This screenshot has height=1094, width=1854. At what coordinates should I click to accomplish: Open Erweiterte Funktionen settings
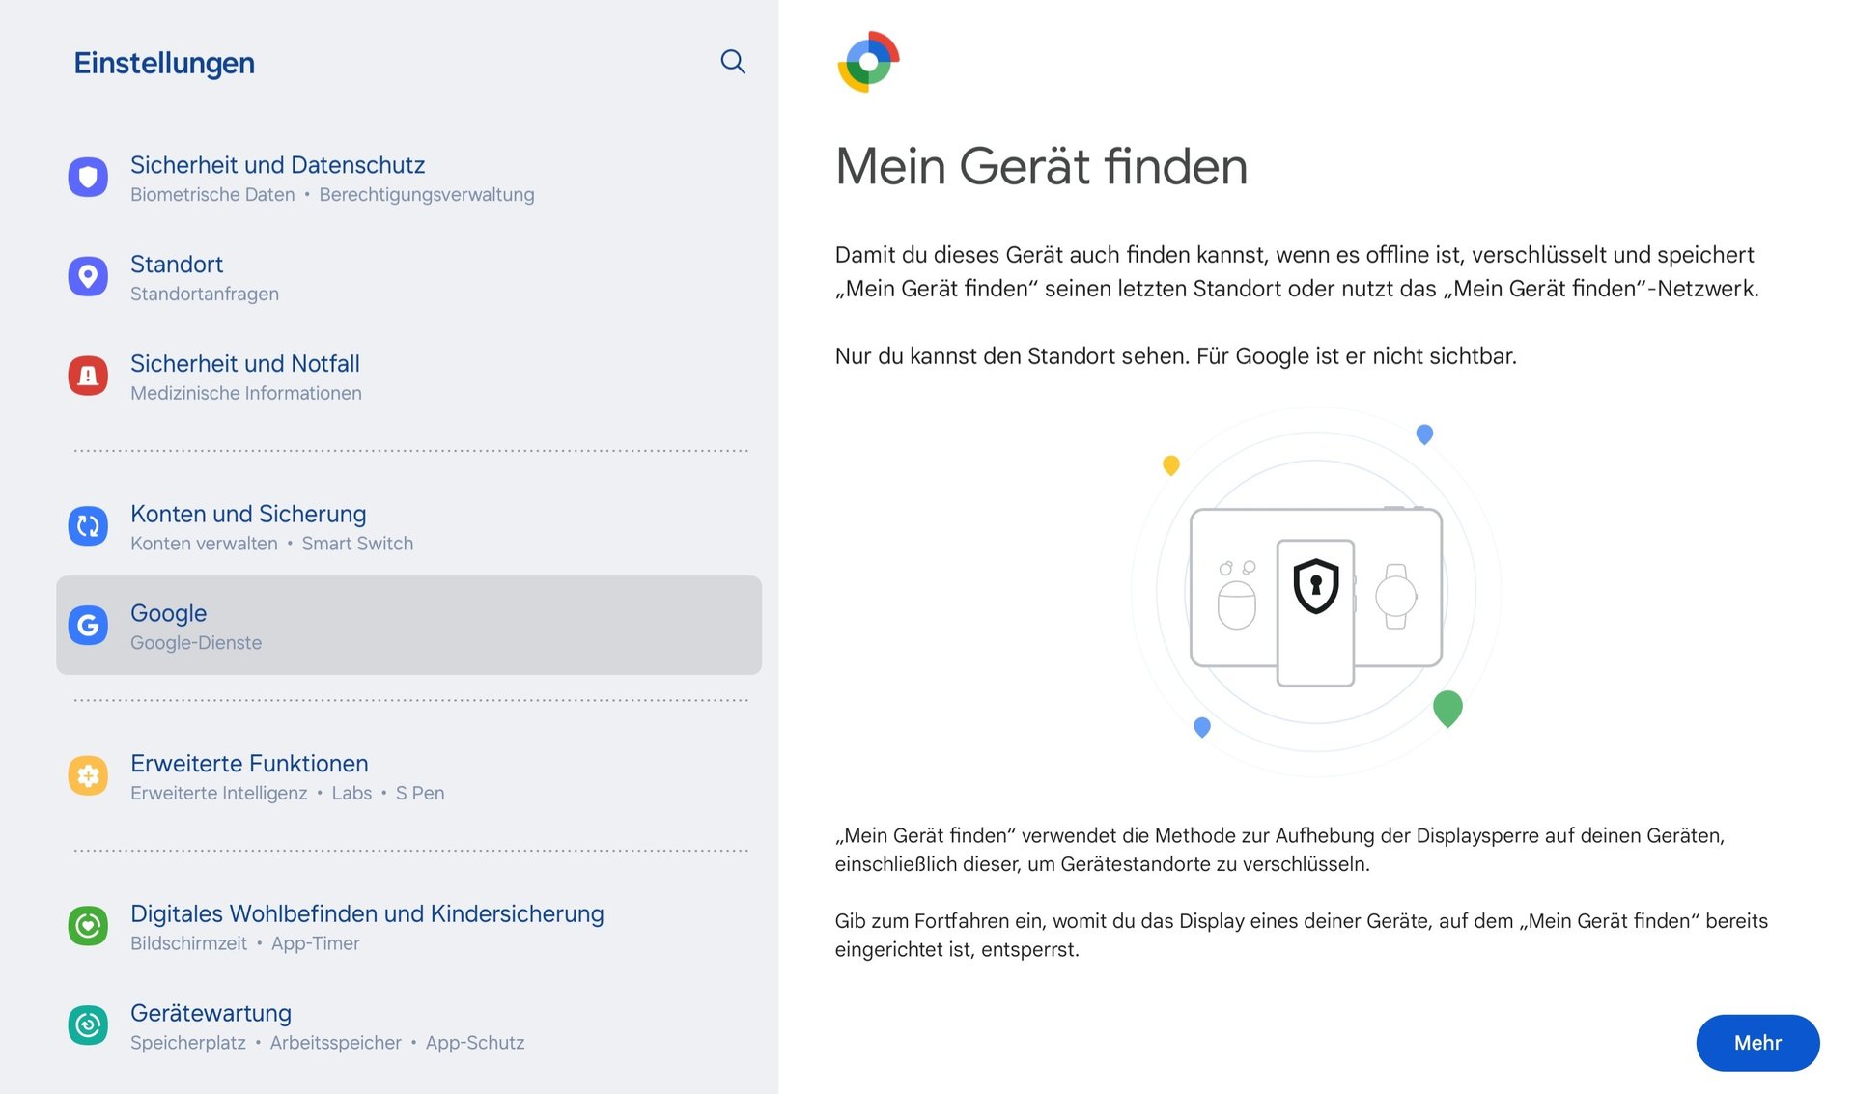click(x=408, y=776)
